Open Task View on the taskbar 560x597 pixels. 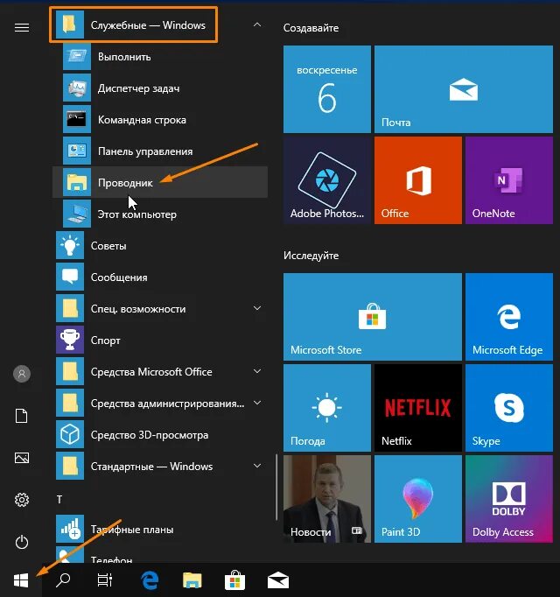[105, 580]
